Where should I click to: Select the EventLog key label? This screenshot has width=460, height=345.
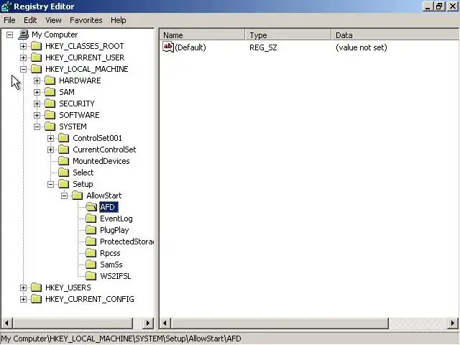tap(116, 218)
